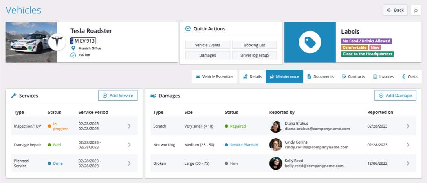Open the Tesla Roadster car photo
Screen dimensions: 427x183
point(31,42)
